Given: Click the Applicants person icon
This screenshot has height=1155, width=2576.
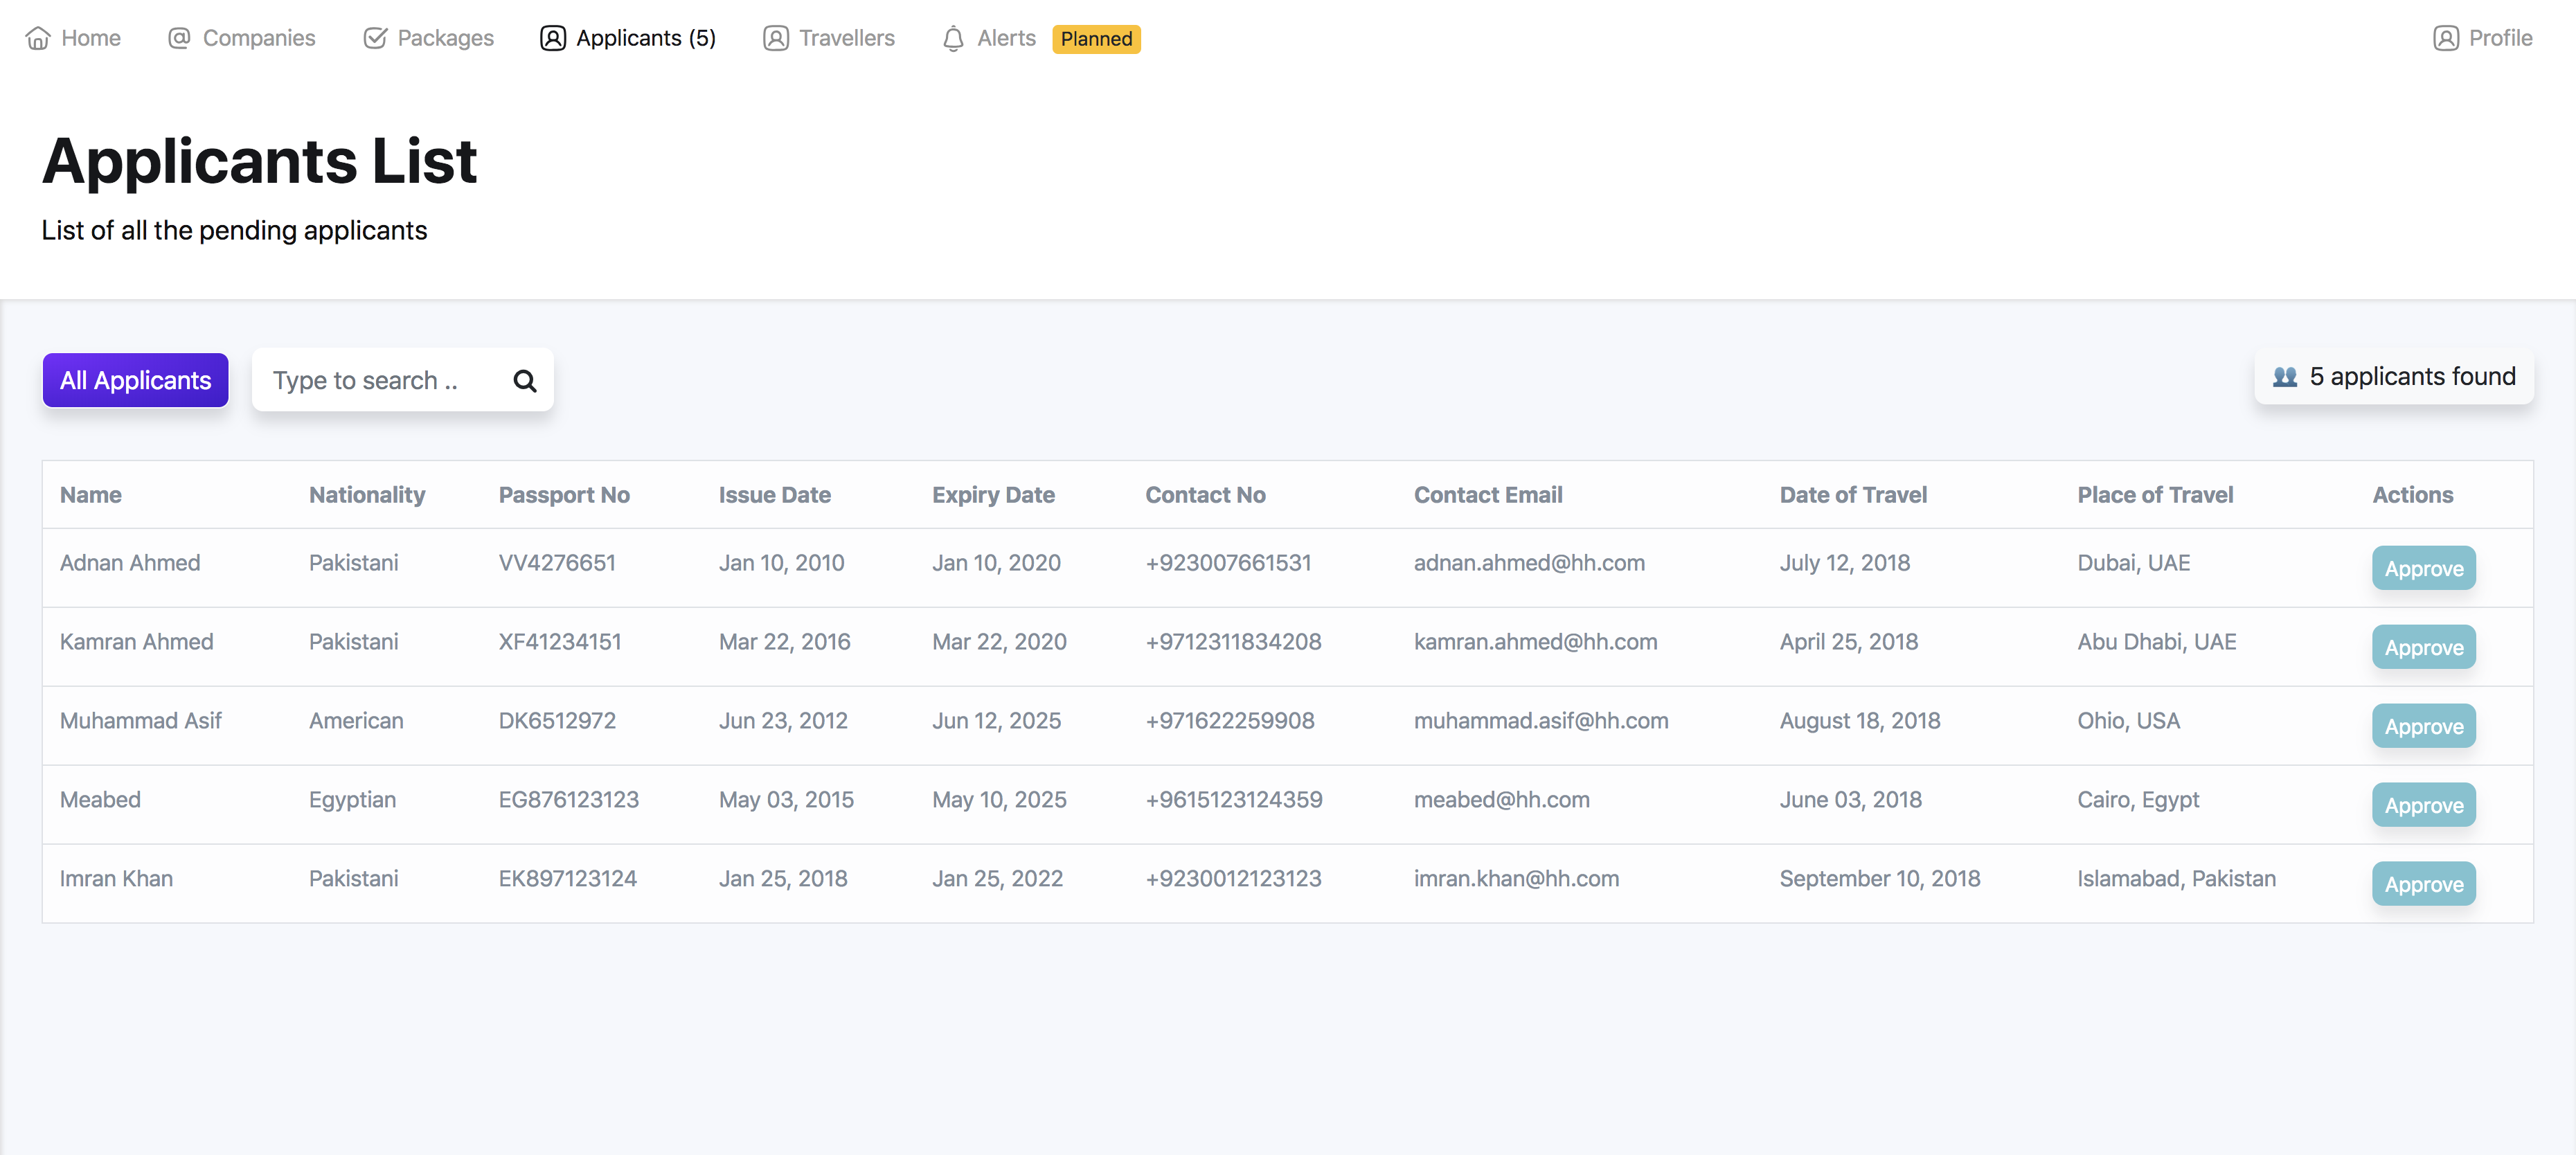Looking at the screenshot, I should click(553, 38).
